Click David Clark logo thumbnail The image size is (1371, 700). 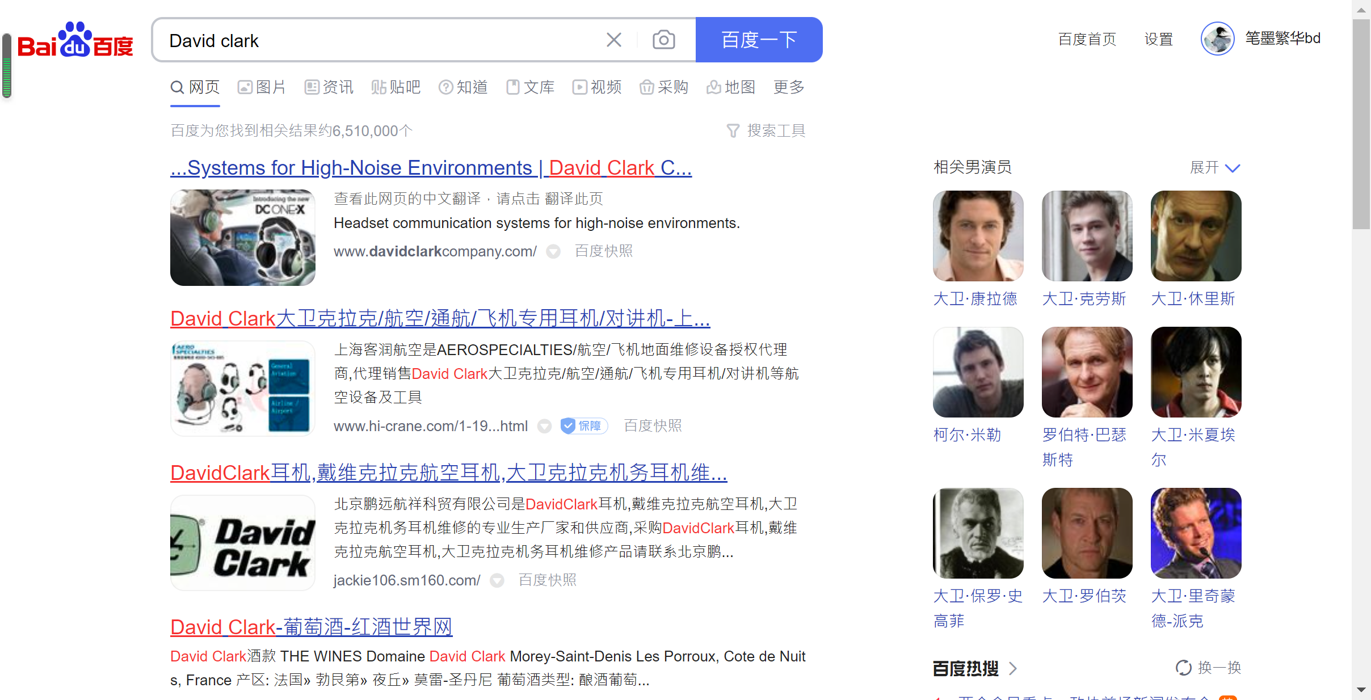tap(243, 543)
